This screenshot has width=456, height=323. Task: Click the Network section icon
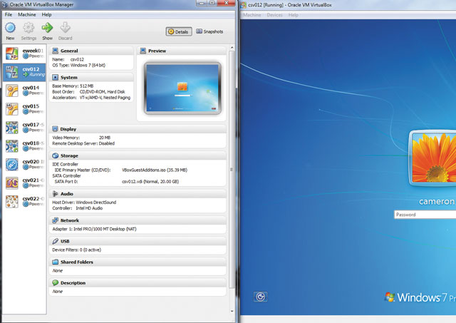coord(56,220)
